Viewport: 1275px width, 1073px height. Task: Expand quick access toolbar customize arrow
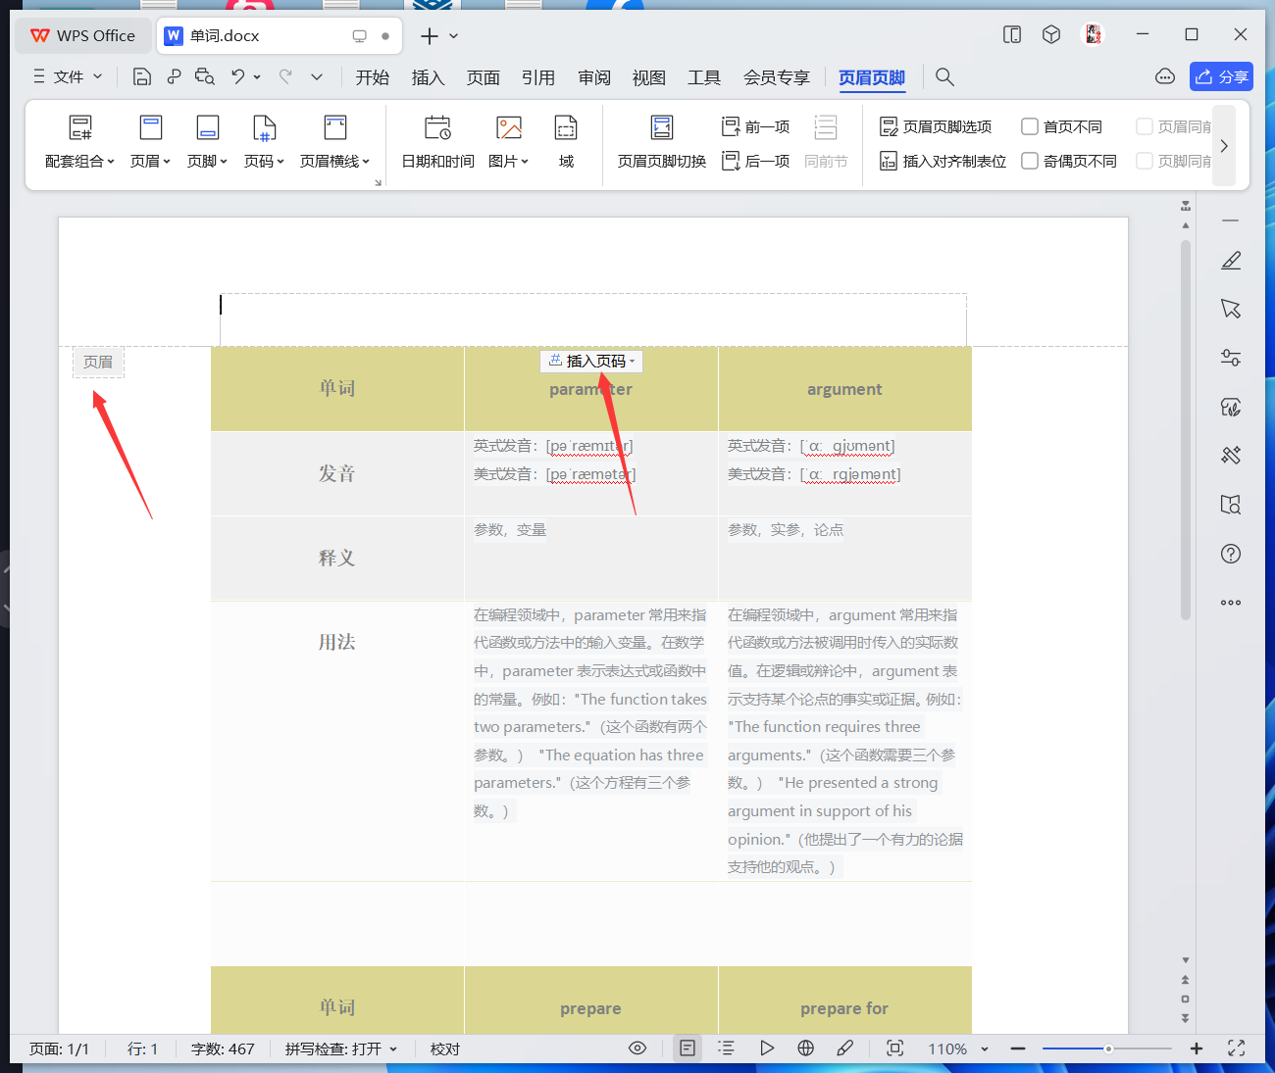click(x=317, y=76)
